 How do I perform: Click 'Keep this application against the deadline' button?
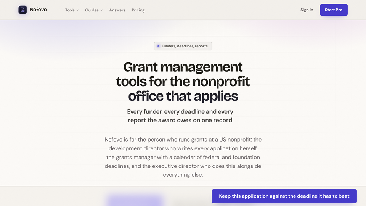click(x=284, y=196)
